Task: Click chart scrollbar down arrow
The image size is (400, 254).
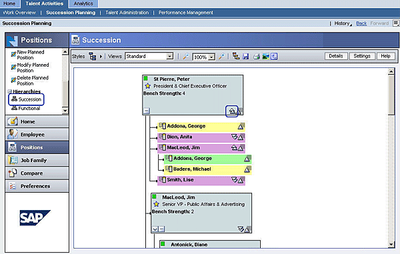Action: point(391,245)
